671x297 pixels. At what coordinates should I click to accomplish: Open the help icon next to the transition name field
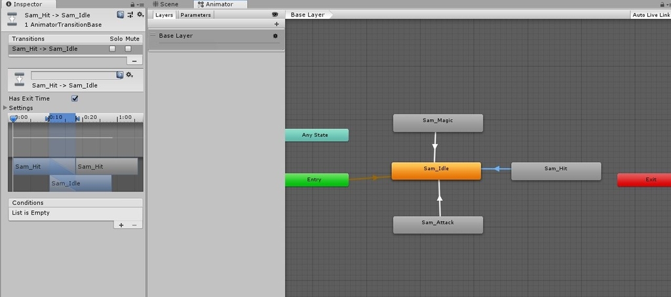[x=121, y=75]
